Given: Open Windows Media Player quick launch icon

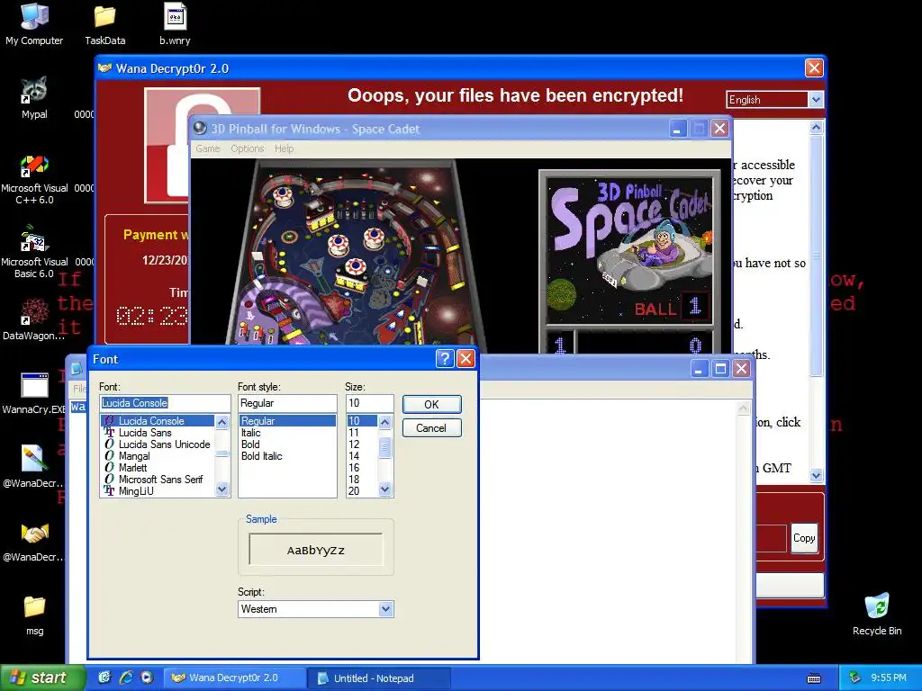Looking at the screenshot, I should coord(147,678).
